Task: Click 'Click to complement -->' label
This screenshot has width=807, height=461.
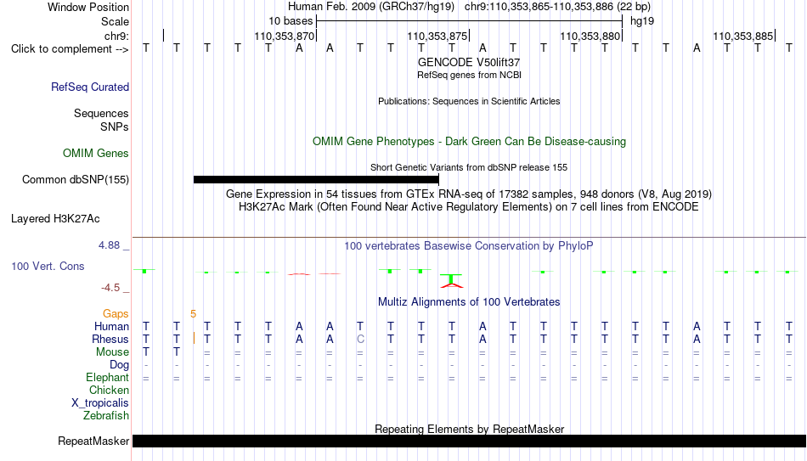Action: pos(70,49)
